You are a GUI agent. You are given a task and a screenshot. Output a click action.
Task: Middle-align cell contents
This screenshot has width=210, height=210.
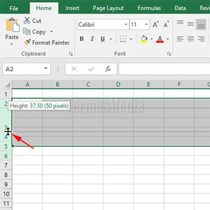191,24
